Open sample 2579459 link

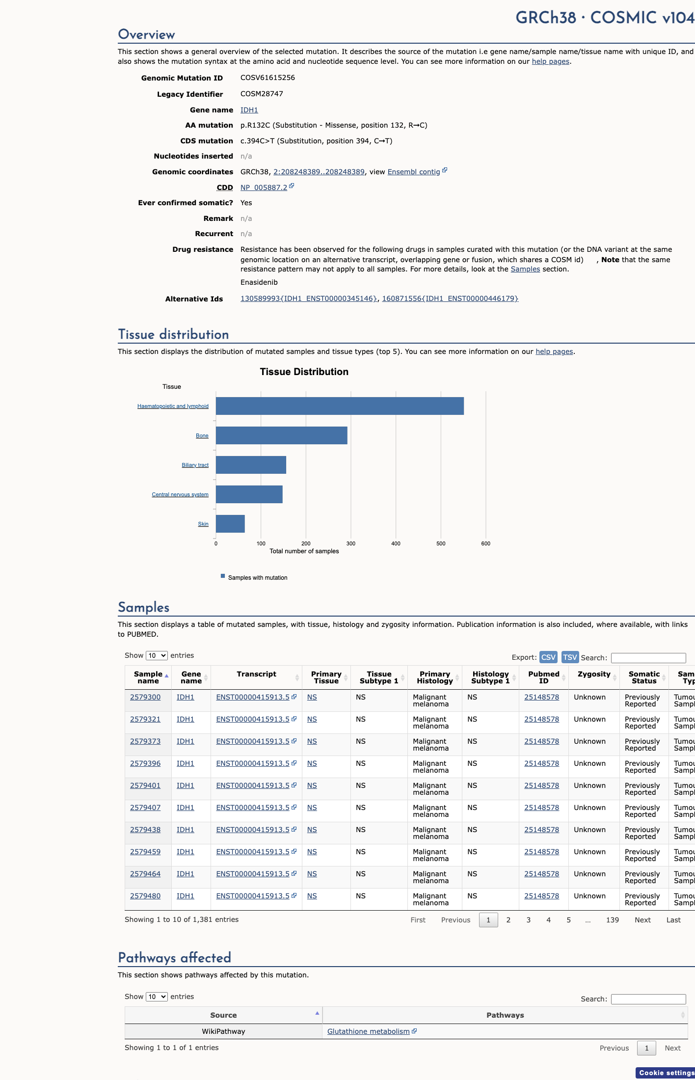(x=145, y=852)
